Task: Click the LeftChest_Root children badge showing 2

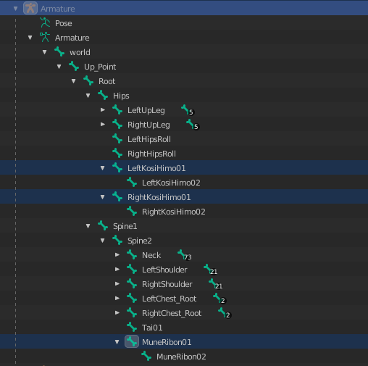Action: point(219,299)
